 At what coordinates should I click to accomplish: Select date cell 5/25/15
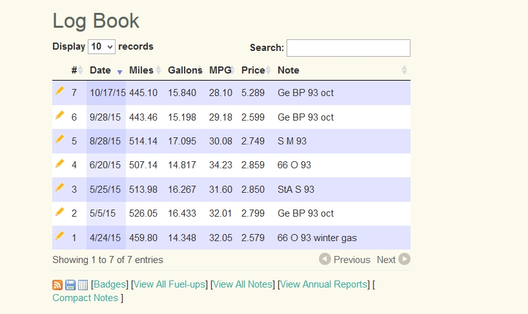[105, 190]
